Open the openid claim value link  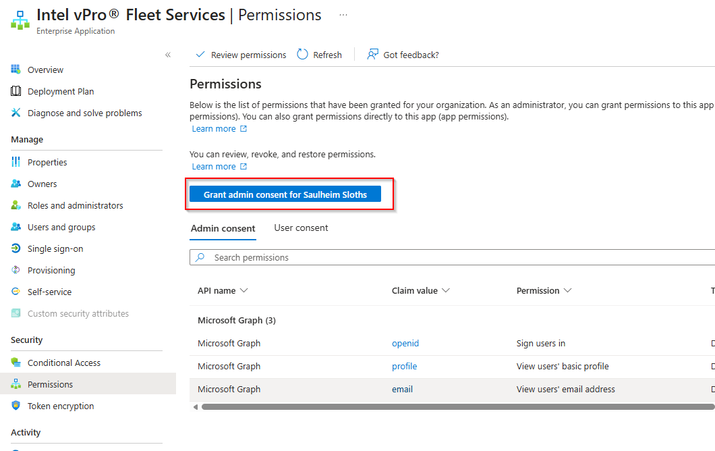405,343
